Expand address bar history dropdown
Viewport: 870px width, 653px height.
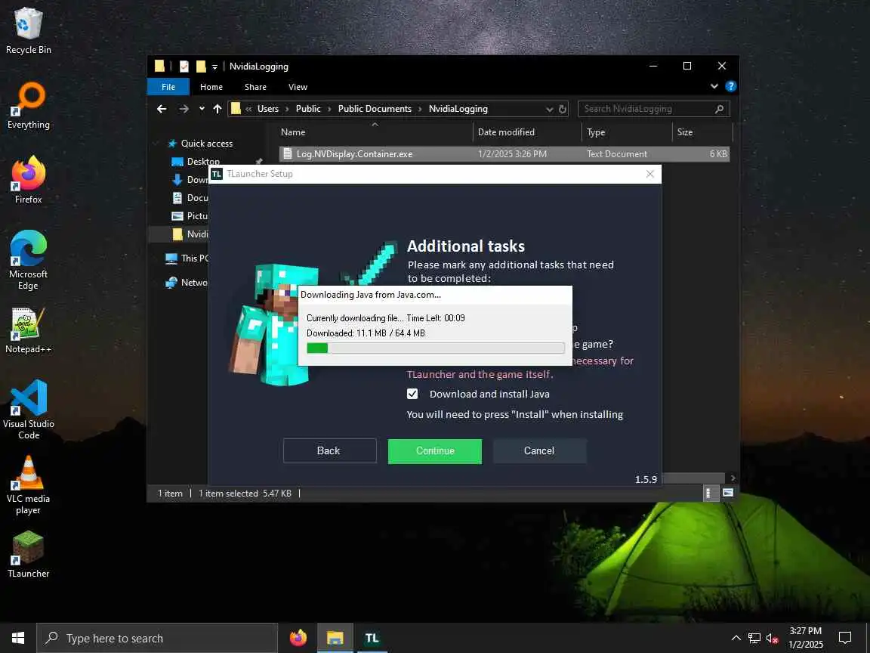click(x=549, y=109)
